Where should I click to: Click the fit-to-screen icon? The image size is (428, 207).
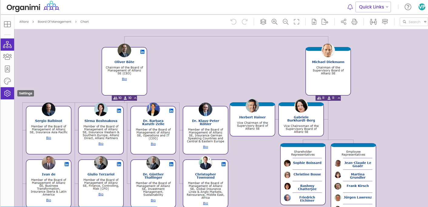click(x=296, y=22)
